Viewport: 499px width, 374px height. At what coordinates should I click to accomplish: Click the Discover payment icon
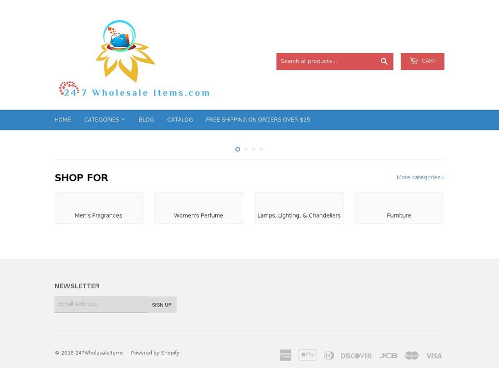[356, 355]
